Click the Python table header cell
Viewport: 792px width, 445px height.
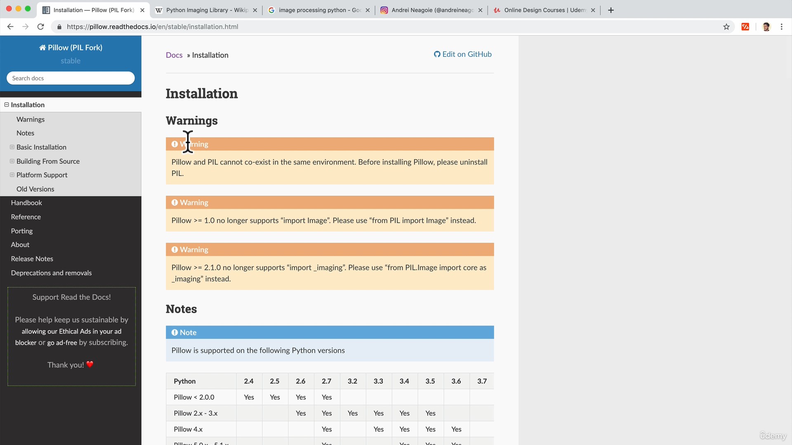(x=201, y=381)
